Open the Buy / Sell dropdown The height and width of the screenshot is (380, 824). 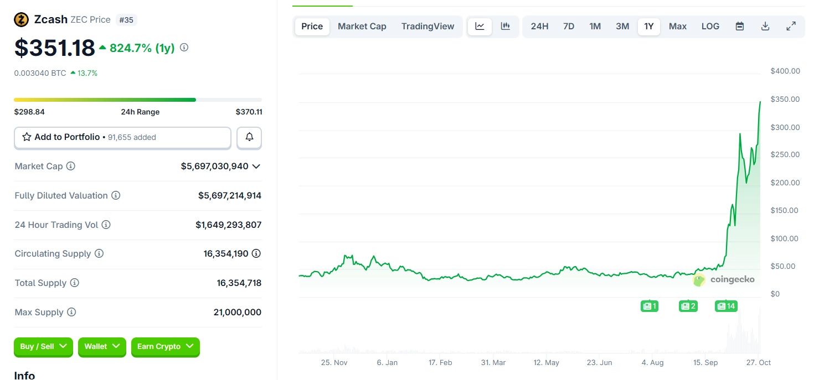point(43,347)
